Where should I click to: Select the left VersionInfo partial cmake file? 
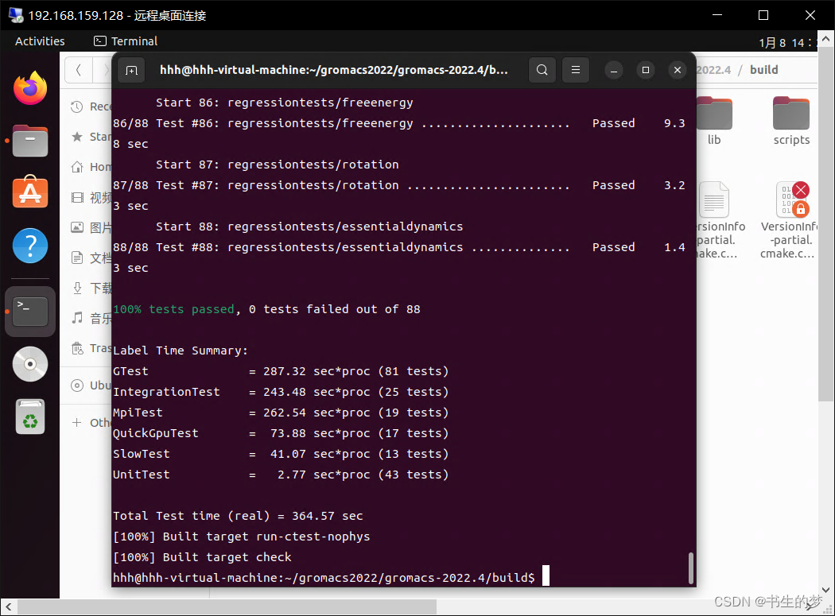(x=717, y=220)
